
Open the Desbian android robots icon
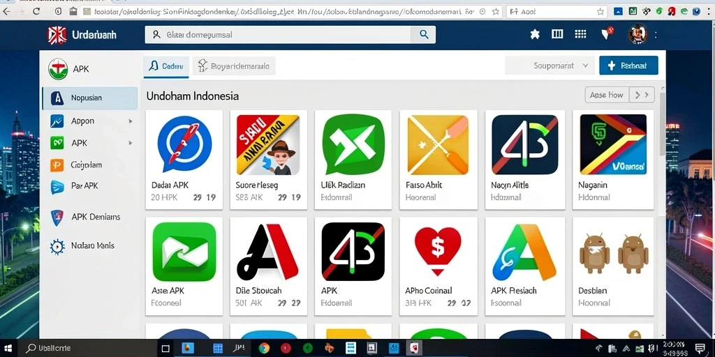click(x=613, y=254)
